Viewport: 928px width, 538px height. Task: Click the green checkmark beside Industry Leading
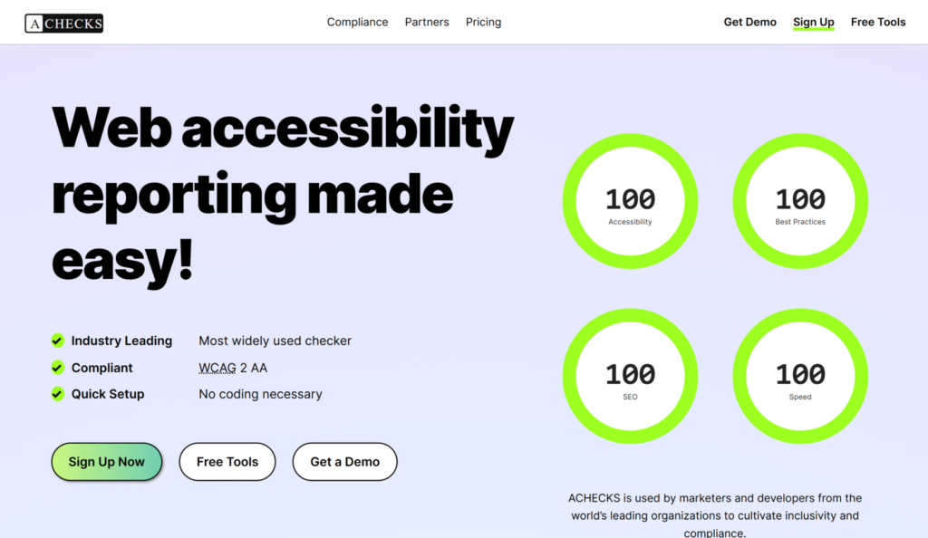(x=57, y=341)
